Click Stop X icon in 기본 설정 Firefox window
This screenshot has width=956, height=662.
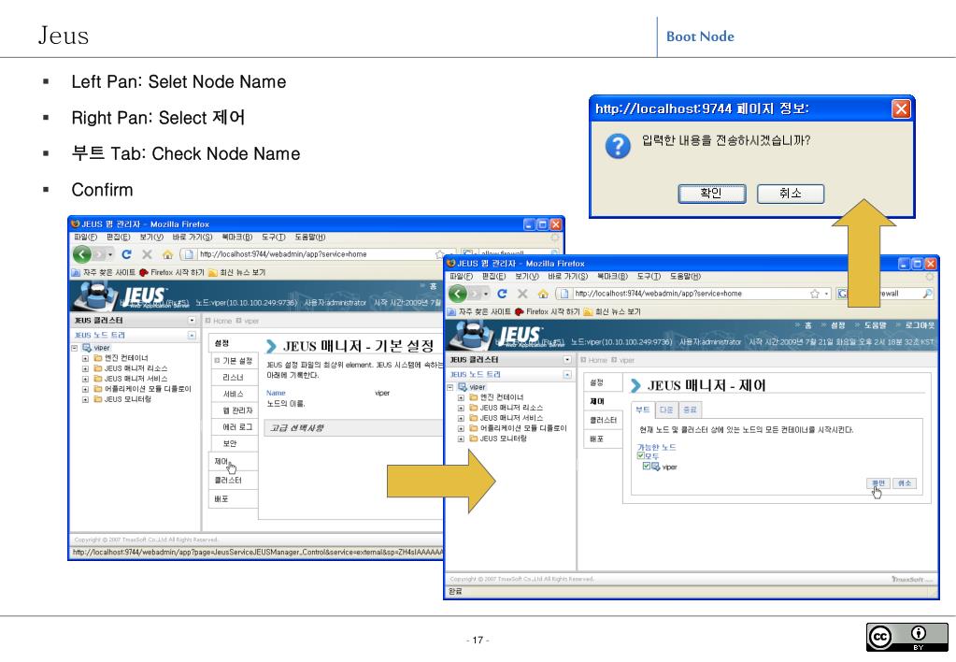[x=147, y=254]
